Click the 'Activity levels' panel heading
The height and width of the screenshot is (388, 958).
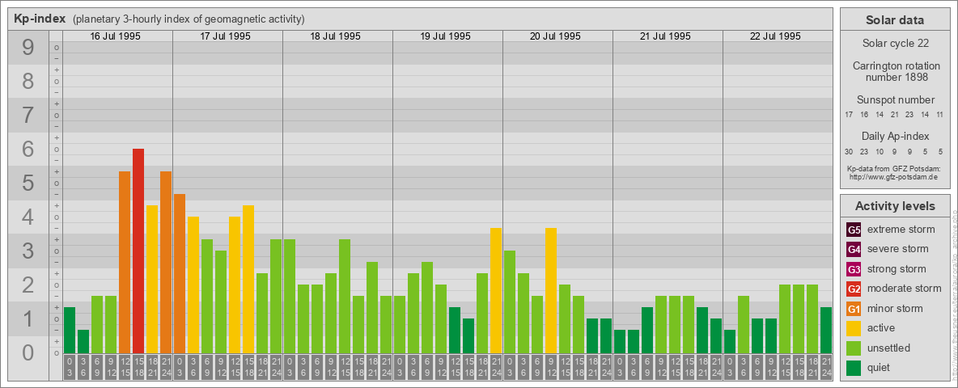point(895,206)
